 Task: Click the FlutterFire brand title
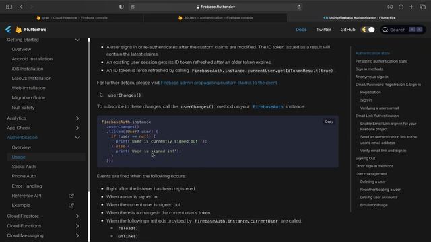tap(35, 30)
